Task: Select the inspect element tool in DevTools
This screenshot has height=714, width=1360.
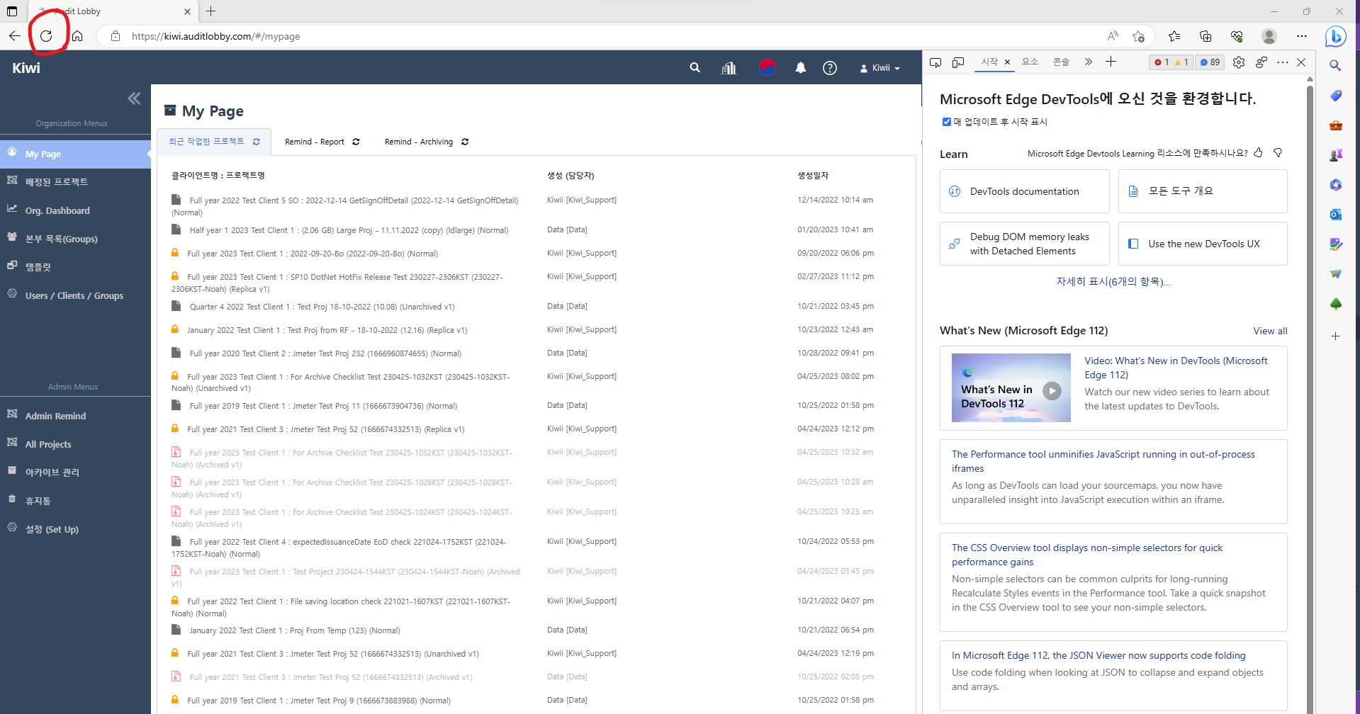Action: (x=935, y=62)
